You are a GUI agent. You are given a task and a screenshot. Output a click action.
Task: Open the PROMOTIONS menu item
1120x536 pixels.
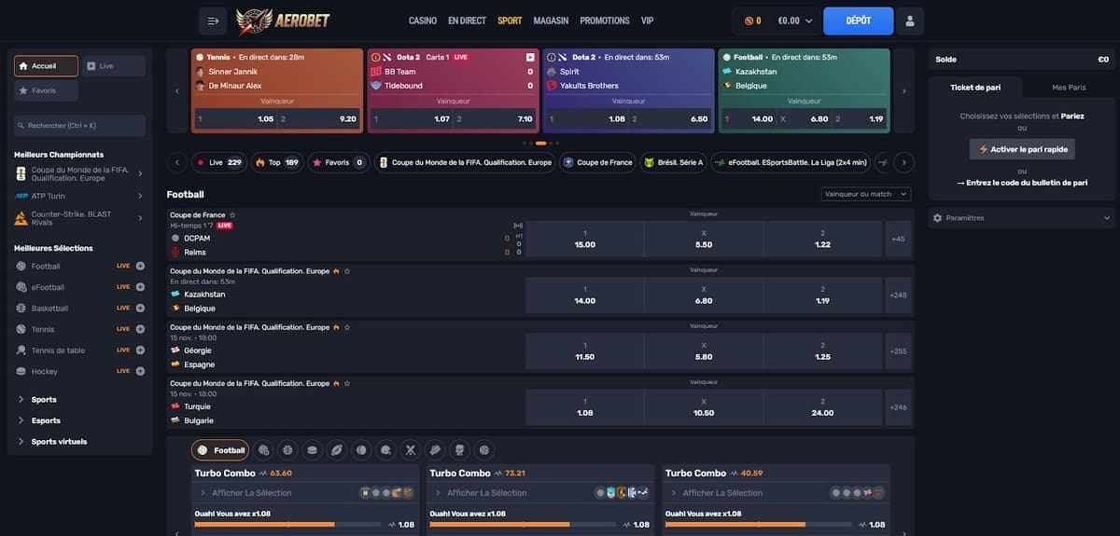point(605,21)
